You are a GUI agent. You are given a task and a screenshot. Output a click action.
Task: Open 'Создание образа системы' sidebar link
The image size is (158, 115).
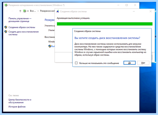coord(22,27)
